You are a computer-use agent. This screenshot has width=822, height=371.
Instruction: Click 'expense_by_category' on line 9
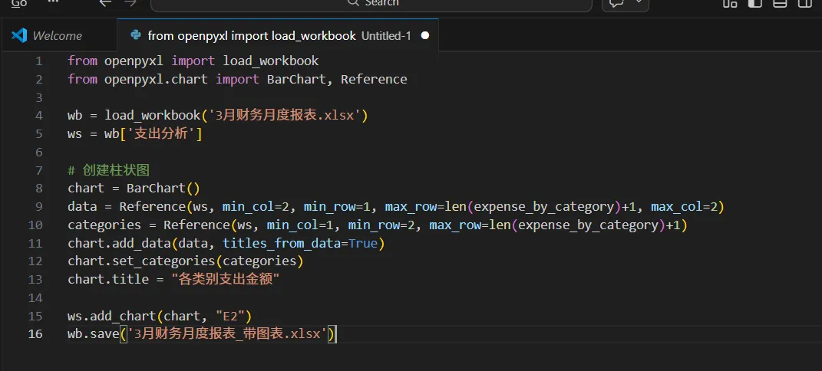pyautogui.click(x=543, y=207)
